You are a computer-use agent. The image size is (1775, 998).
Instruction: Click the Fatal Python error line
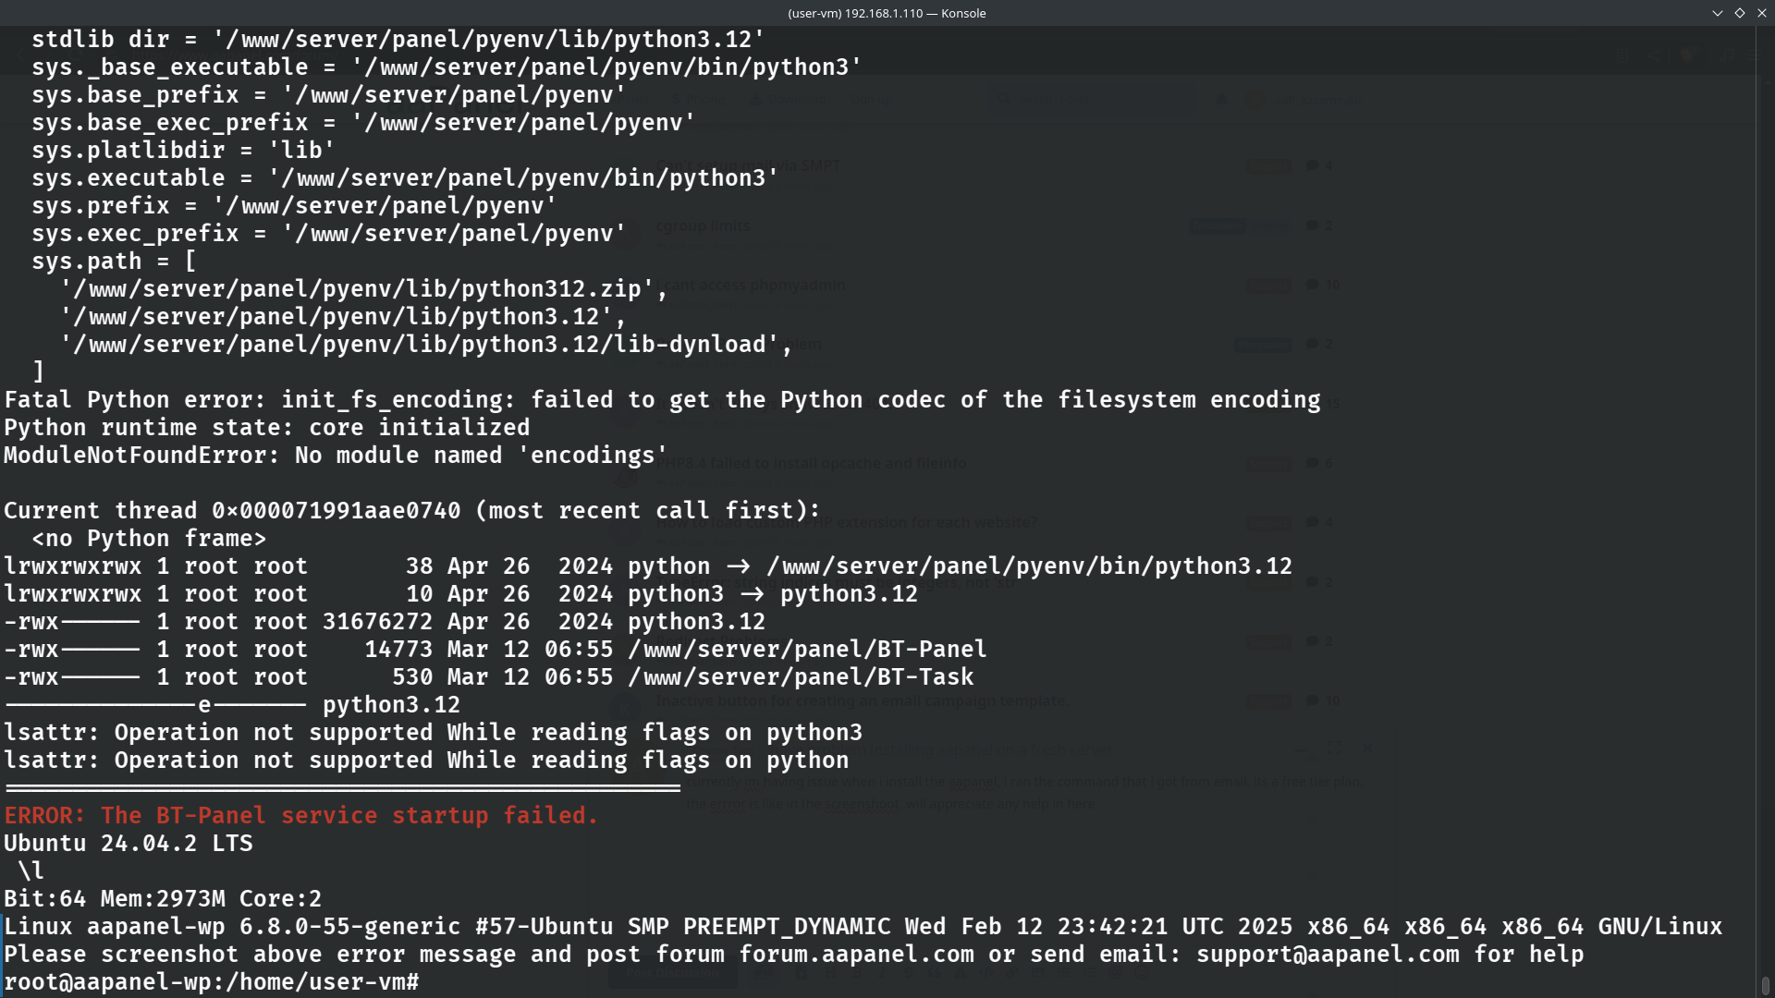coord(662,400)
